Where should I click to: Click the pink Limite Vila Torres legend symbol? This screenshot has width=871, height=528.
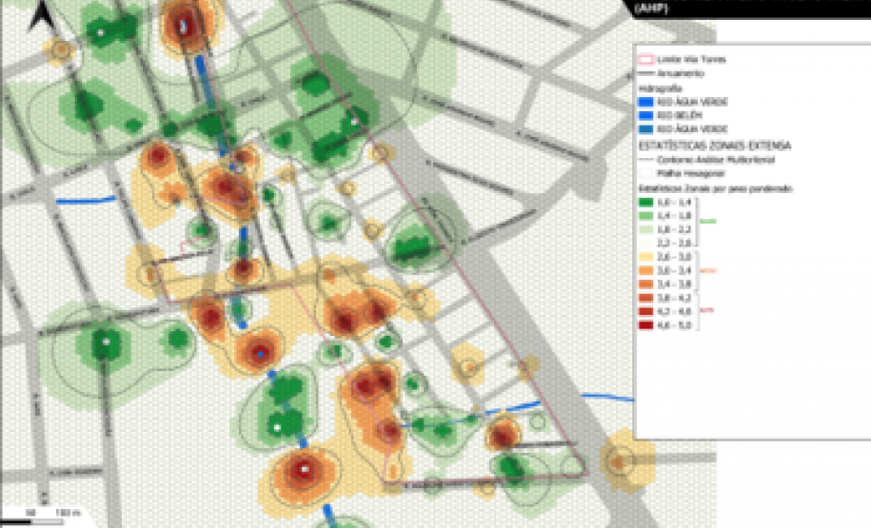644,59
